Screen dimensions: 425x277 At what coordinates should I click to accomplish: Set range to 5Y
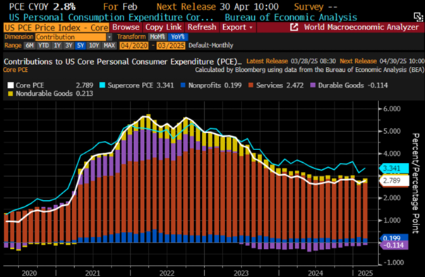coord(80,45)
